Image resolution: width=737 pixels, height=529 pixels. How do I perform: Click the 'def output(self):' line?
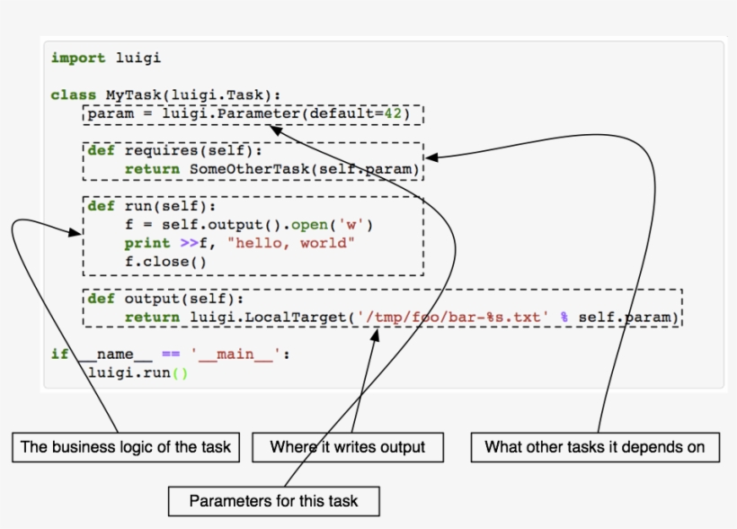click(x=165, y=299)
